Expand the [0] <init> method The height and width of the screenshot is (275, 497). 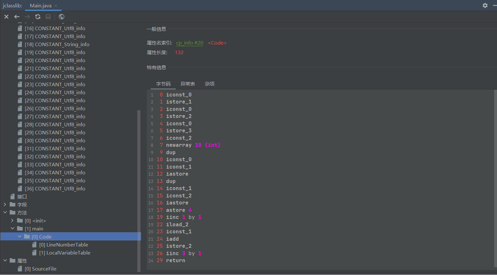tap(12, 221)
